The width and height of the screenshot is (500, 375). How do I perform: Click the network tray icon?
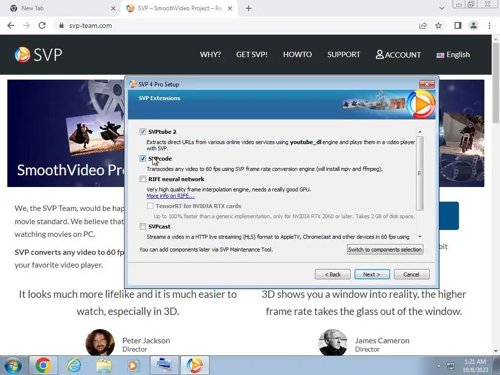click(451, 366)
